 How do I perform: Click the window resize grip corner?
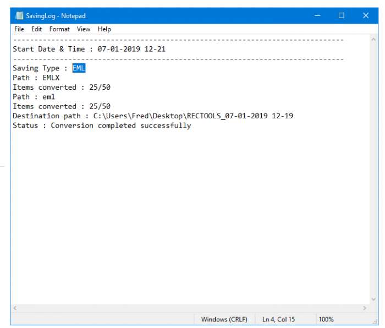(x=376, y=322)
